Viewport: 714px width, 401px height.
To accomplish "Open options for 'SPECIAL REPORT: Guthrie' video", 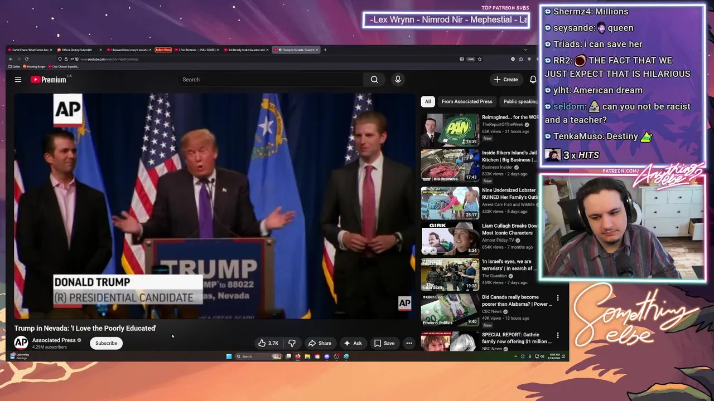I will point(557,335).
